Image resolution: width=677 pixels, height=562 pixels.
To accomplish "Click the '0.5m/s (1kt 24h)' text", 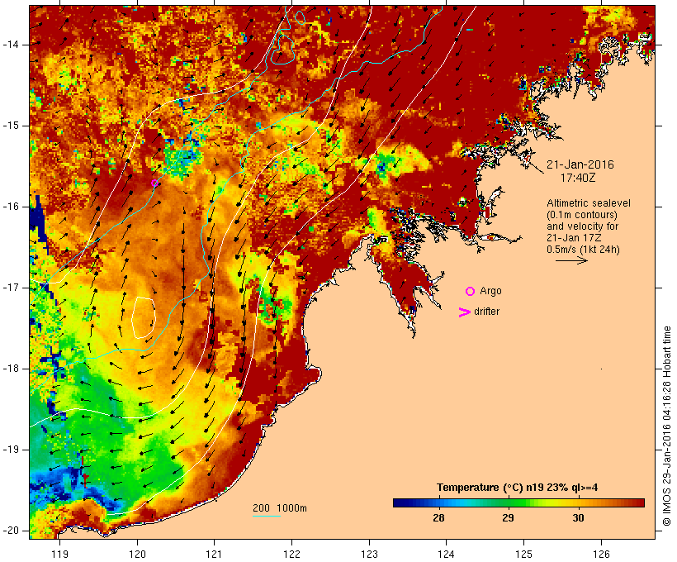I will [x=583, y=250].
